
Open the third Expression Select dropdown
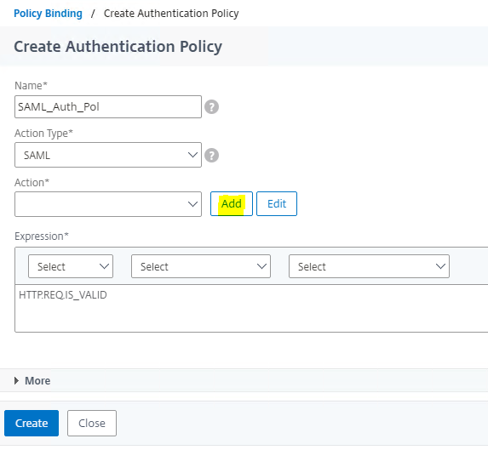pyautogui.click(x=369, y=266)
